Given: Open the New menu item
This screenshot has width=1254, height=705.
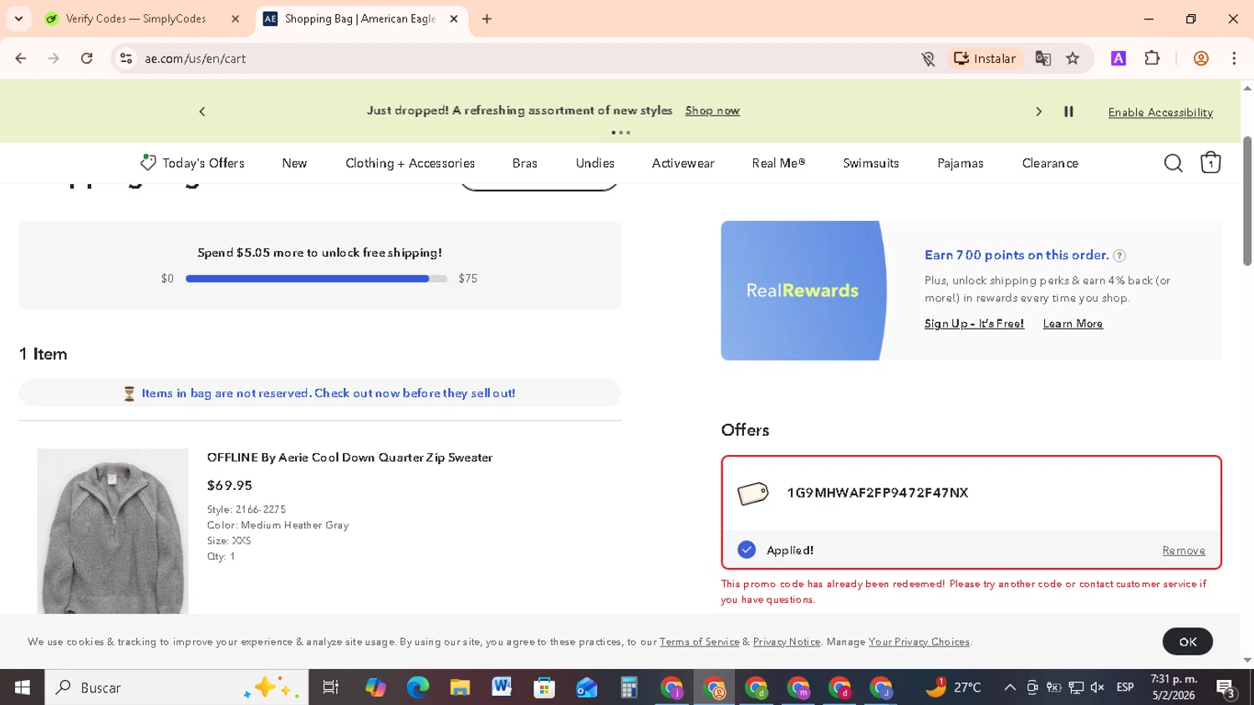Looking at the screenshot, I should click(294, 163).
